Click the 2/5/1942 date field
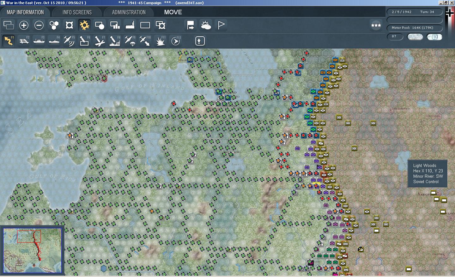The height and width of the screenshot is (277, 455). pyautogui.click(x=402, y=12)
